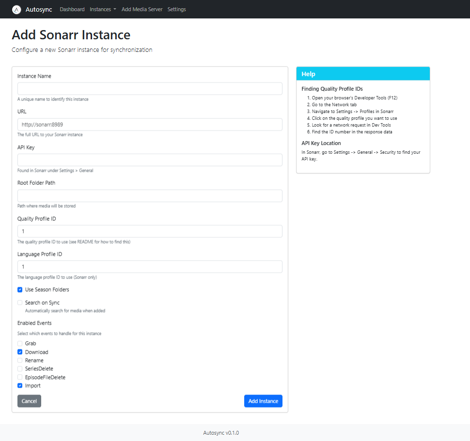This screenshot has height=441, width=470.
Task: Focus the API Key input
Action: tap(150, 160)
